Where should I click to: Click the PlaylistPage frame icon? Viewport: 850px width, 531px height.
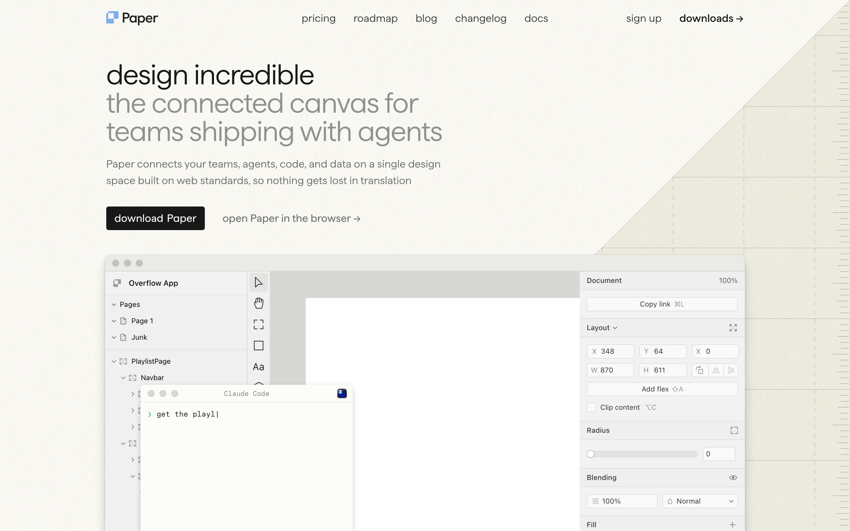pos(123,361)
